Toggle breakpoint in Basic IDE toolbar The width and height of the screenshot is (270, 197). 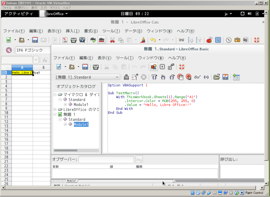[x=180, y=77]
